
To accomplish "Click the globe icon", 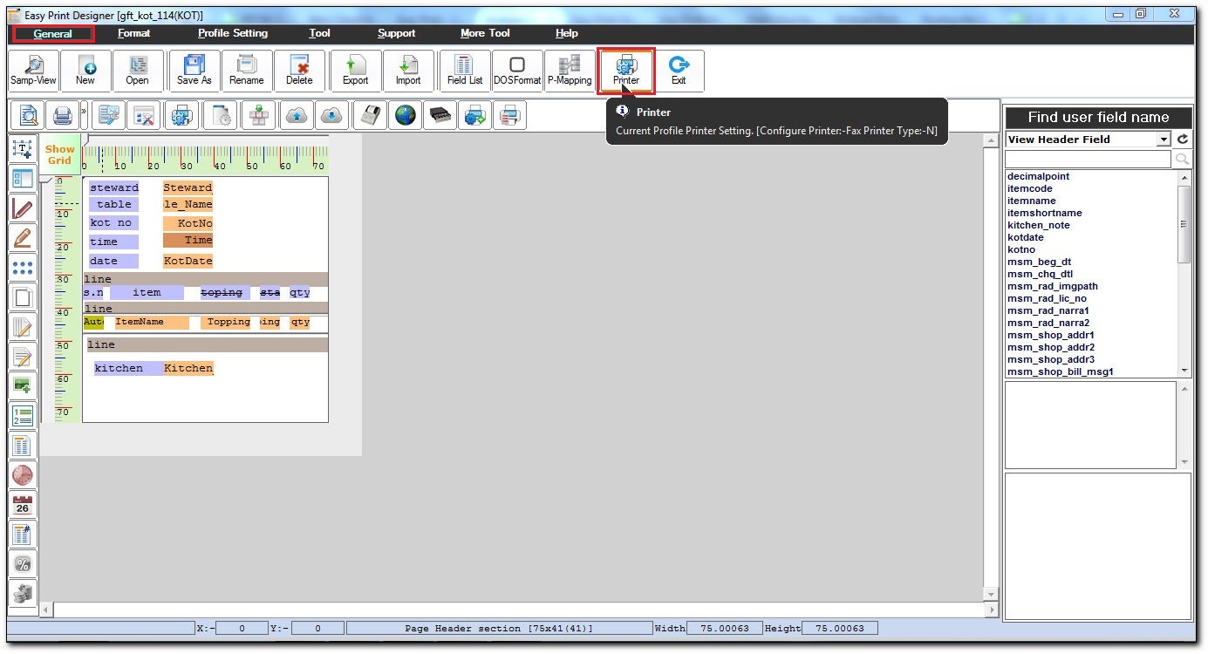I will click(x=406, y=115).
